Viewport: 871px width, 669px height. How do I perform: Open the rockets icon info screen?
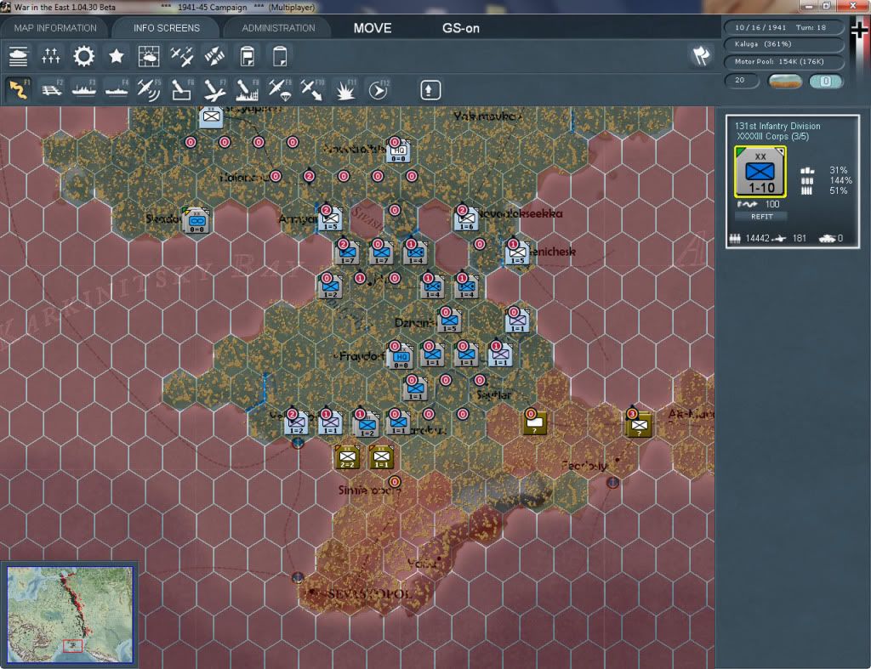pos(214,56)
